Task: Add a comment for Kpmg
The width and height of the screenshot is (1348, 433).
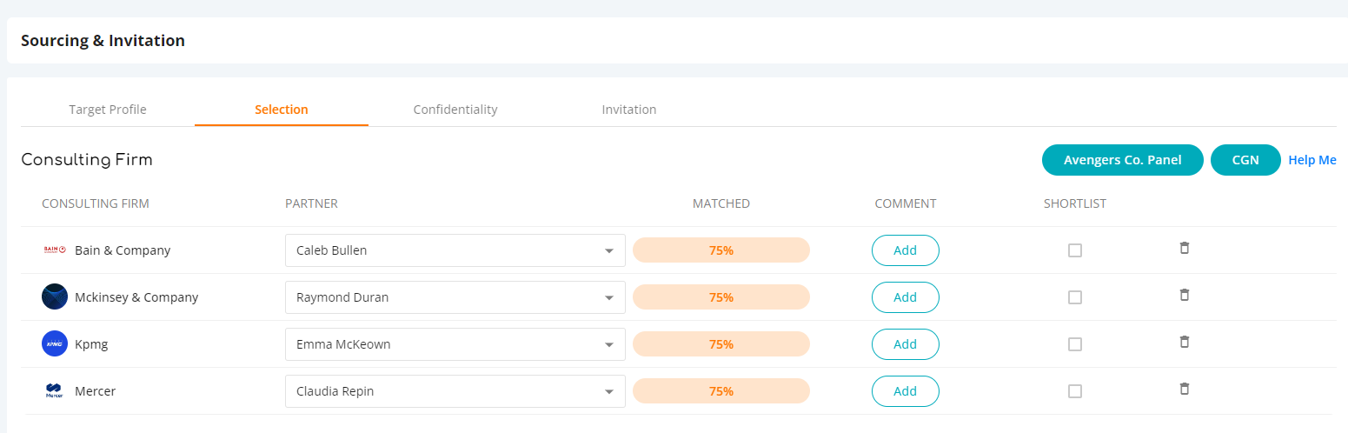Action: (906, 344)
